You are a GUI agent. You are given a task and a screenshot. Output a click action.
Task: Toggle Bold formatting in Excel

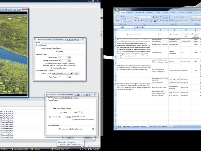(135, 20)
